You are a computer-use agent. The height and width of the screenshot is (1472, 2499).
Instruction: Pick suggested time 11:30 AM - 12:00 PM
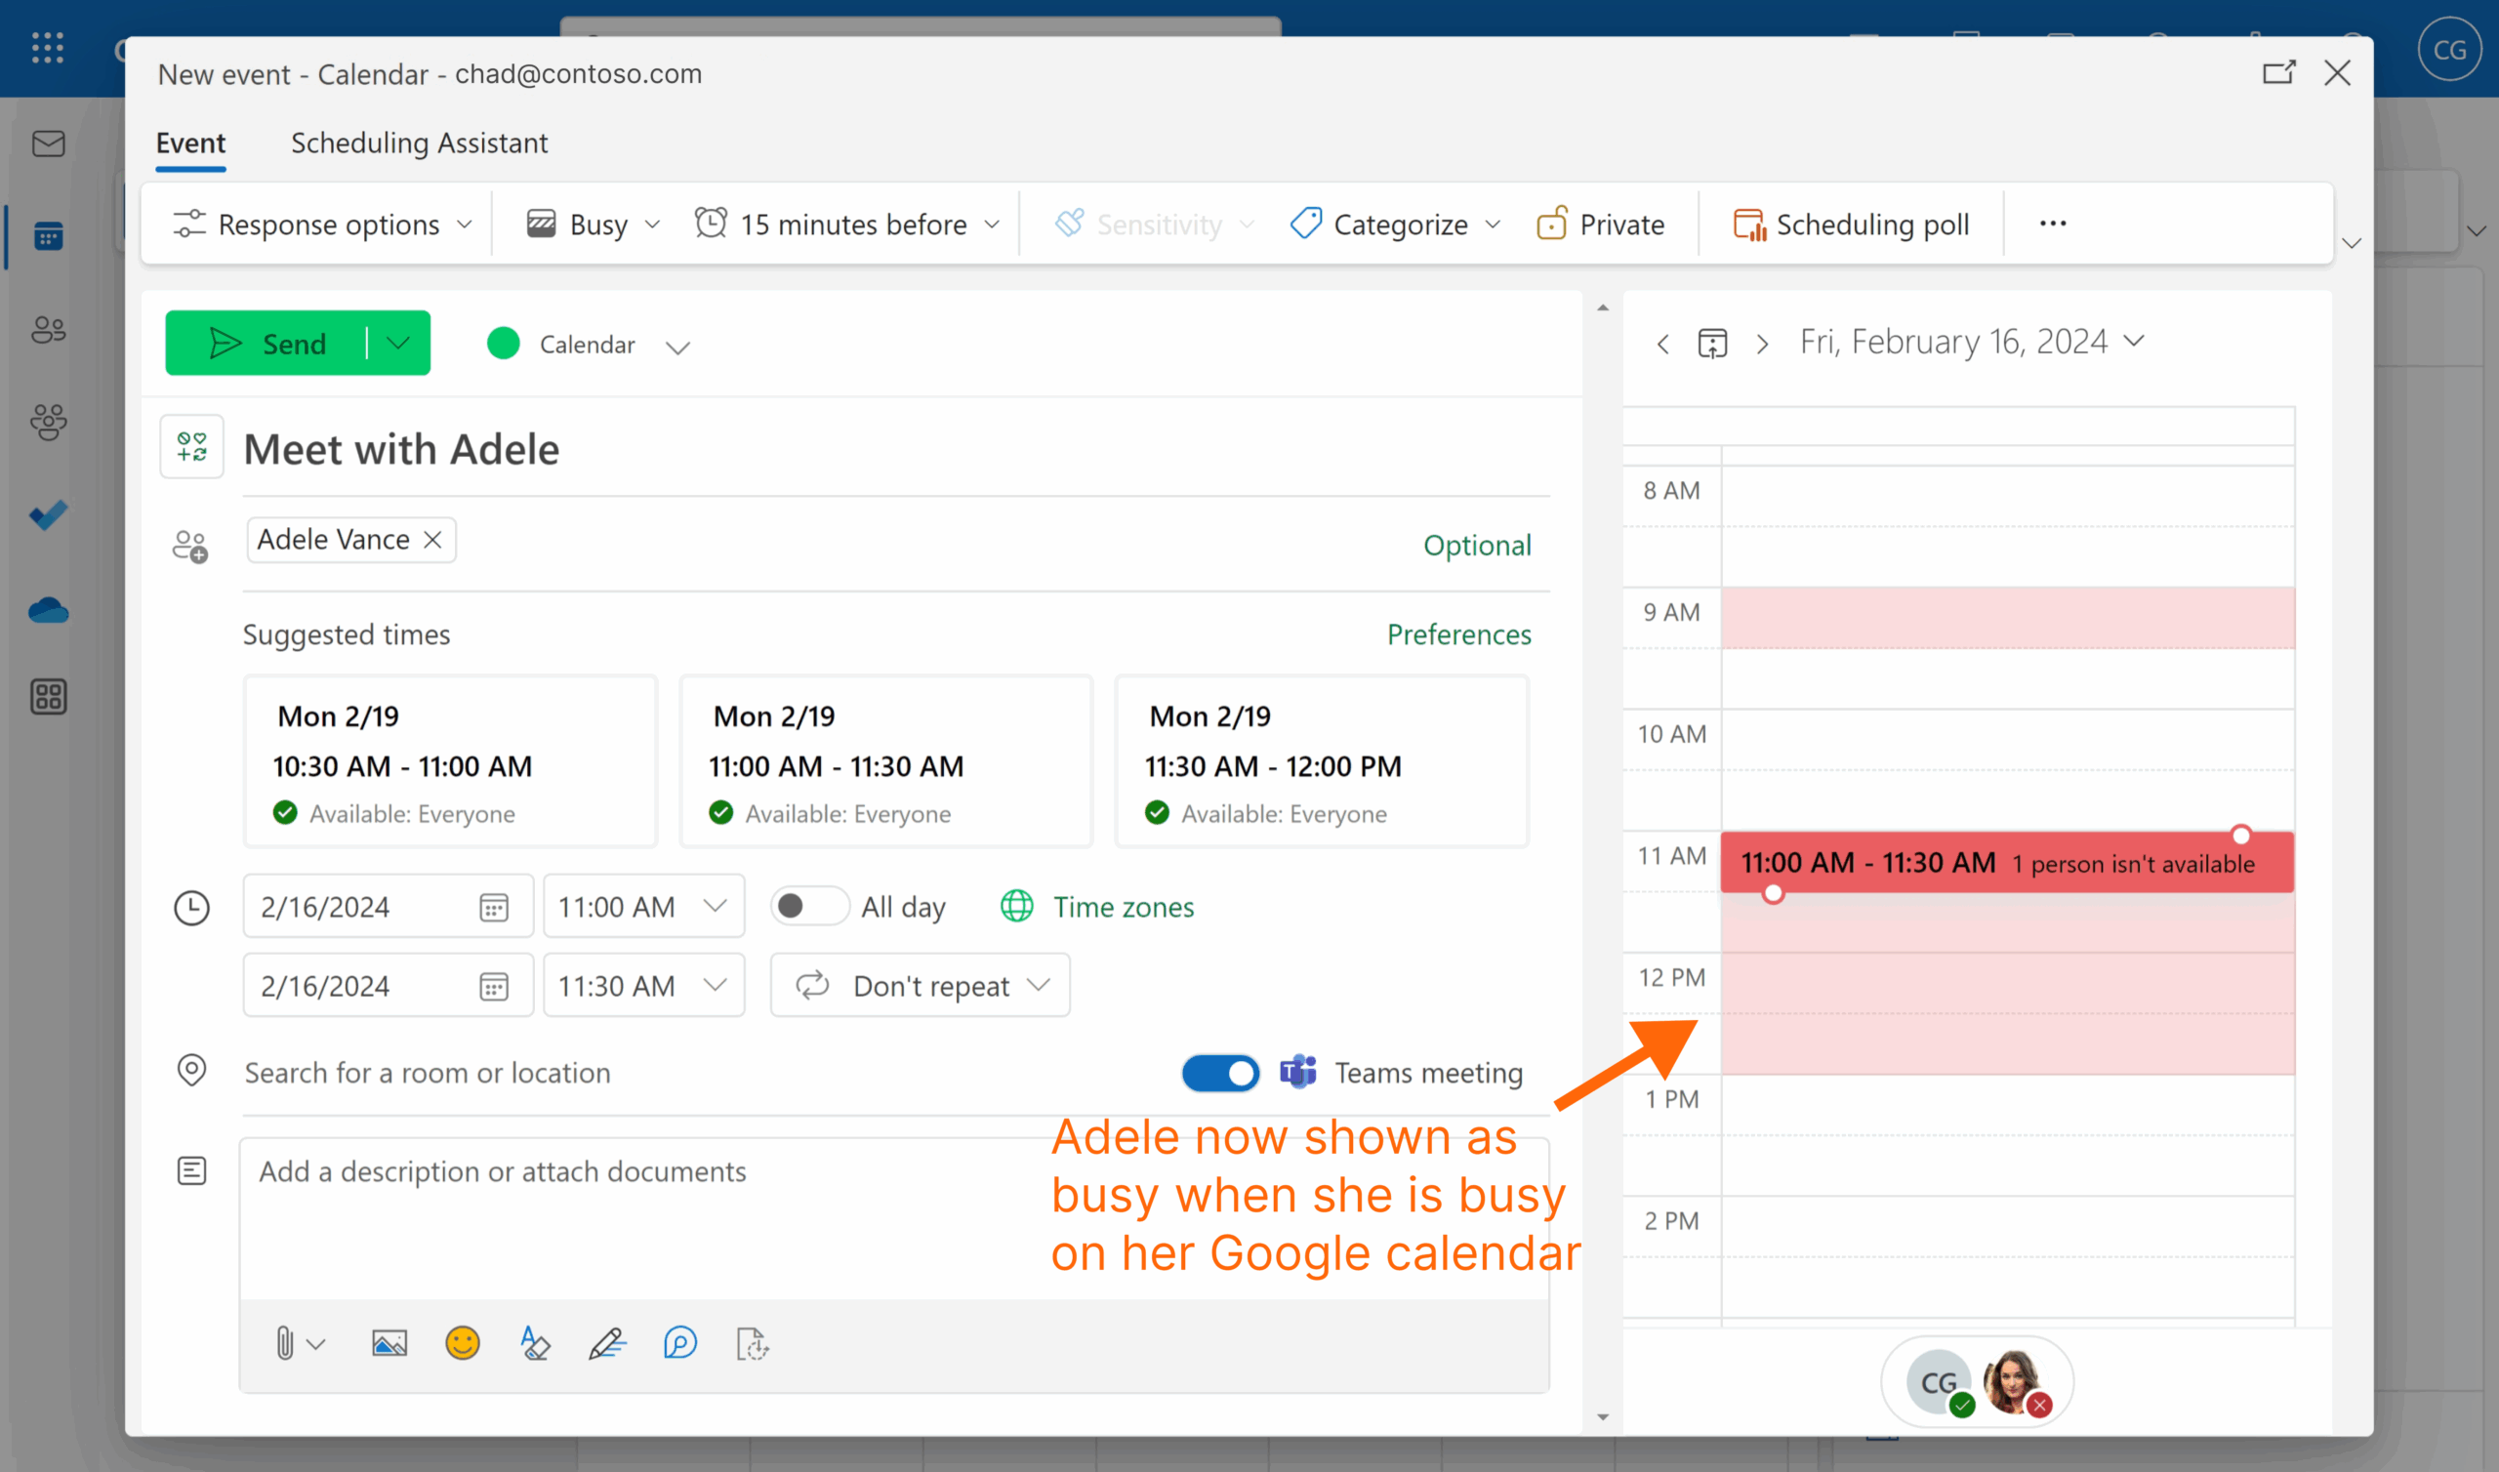(1322, 760)
